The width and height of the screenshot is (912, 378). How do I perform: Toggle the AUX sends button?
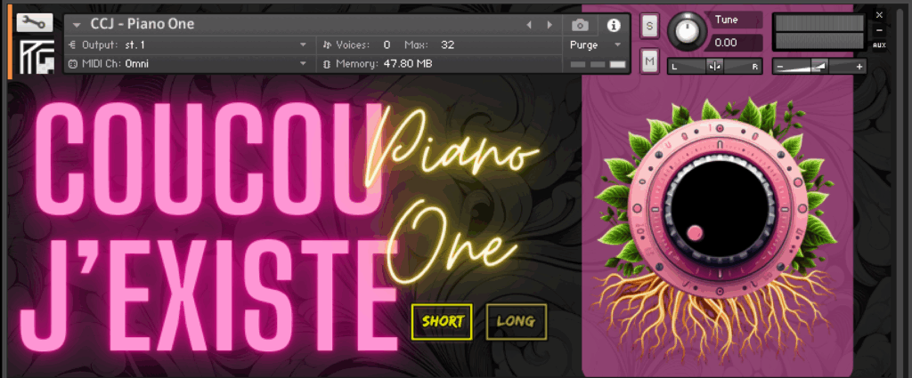tap(879, 45)
